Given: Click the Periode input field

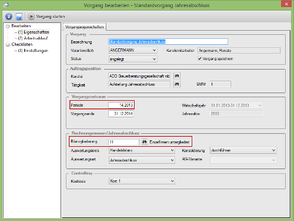Looking at the screenshot, I should [x=121, y=105].
